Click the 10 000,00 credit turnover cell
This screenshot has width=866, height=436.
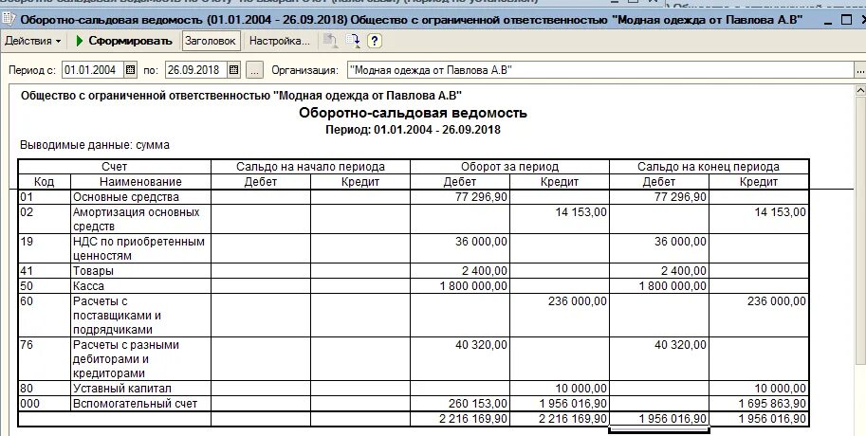[560, 389]
